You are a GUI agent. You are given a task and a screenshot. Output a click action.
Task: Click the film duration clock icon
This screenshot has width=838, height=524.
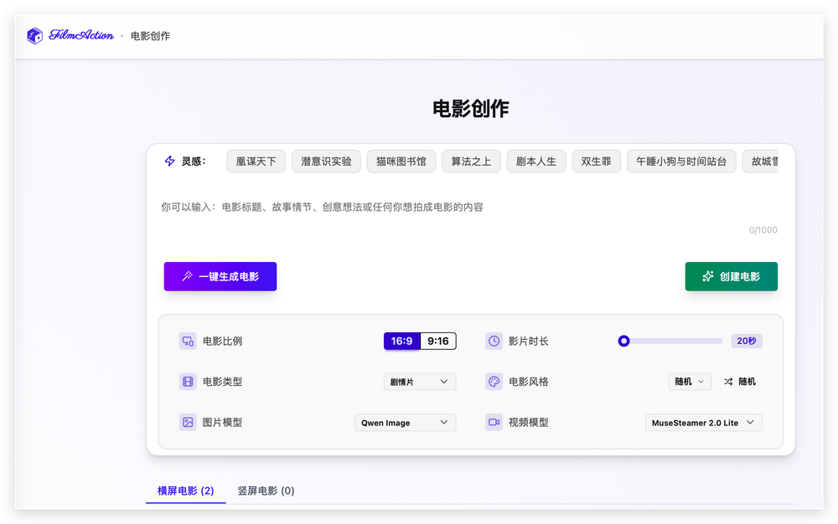click(x=494, y=342)
